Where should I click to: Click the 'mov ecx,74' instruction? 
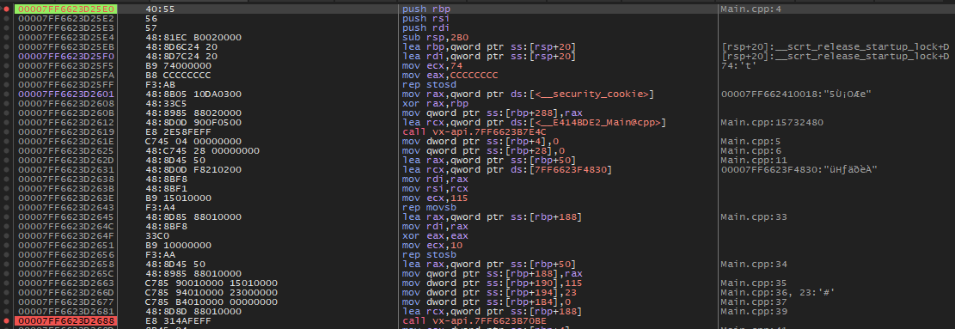tap(432, 65)
